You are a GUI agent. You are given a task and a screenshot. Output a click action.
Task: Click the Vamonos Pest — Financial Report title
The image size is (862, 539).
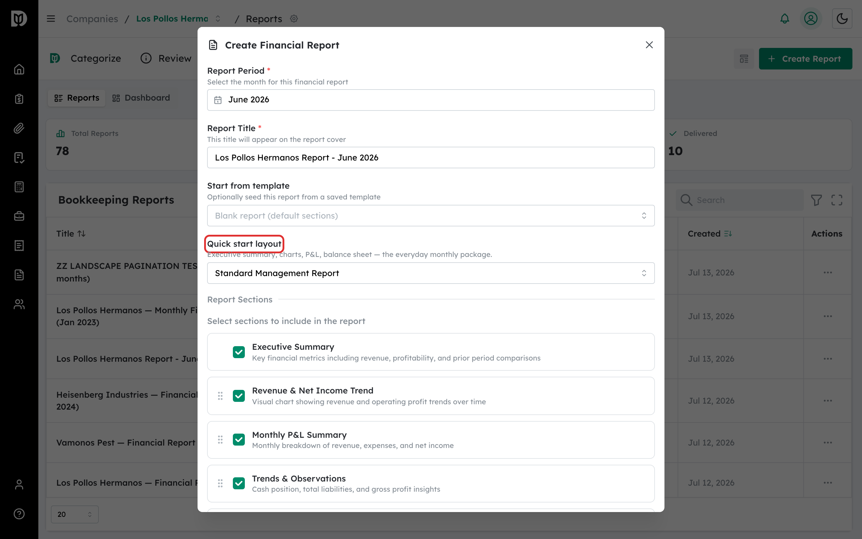click(x=126, y=442)
